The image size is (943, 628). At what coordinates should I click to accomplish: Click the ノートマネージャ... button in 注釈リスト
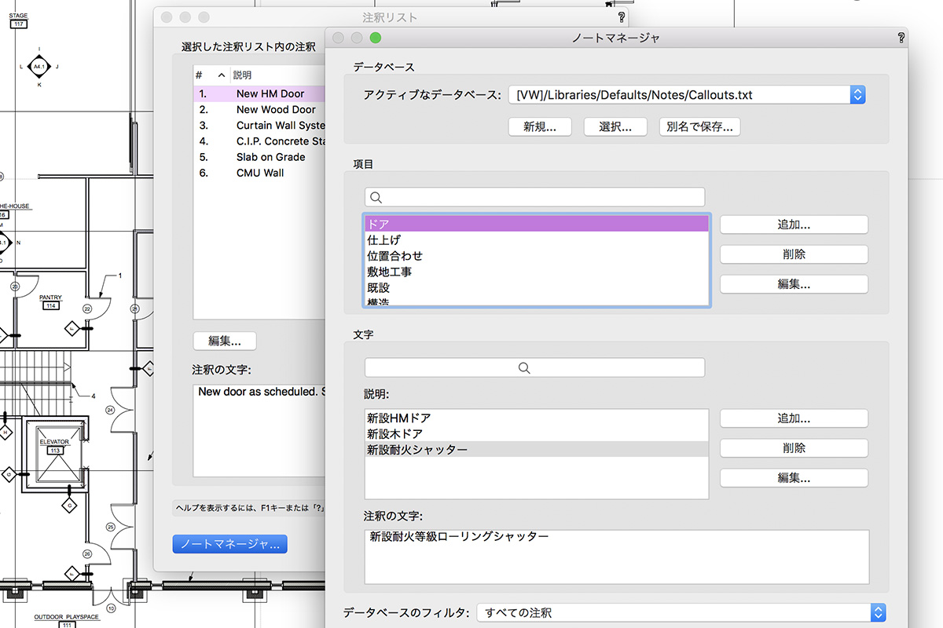coord(229,544)
